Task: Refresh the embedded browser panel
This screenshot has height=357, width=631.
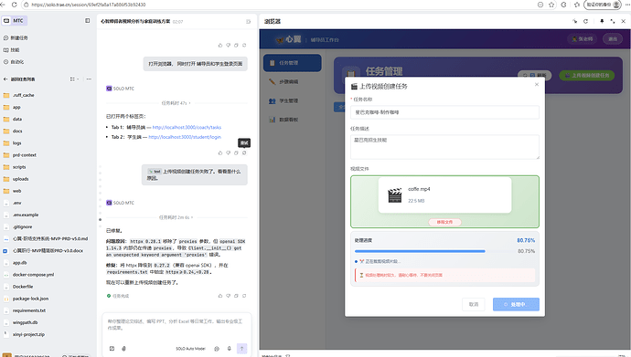Action: [585, 21]
